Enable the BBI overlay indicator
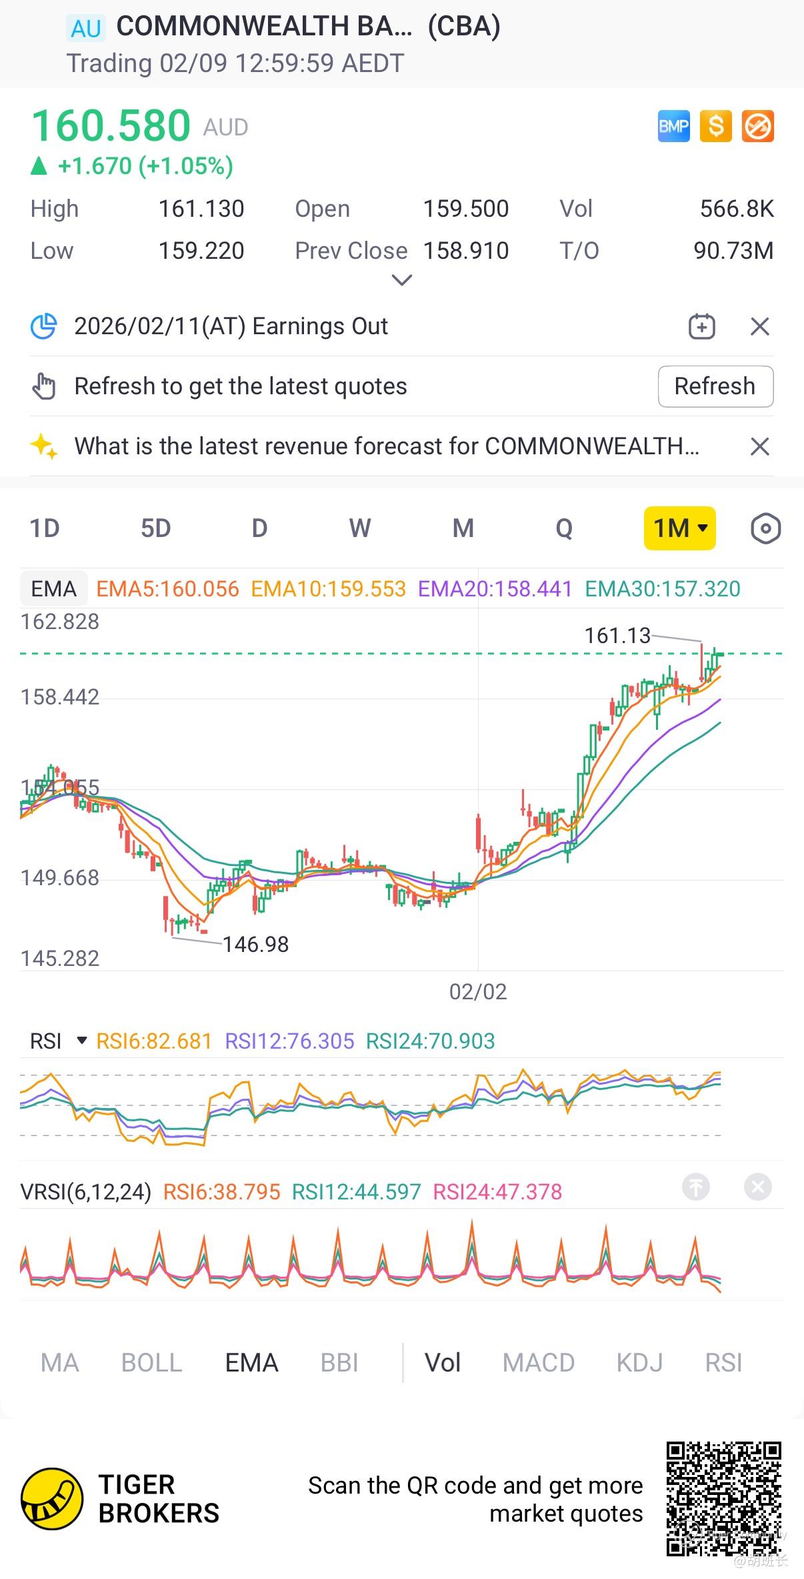Image resolution: width=804 pixels, height=1579 pixels. pos(339,1363)
